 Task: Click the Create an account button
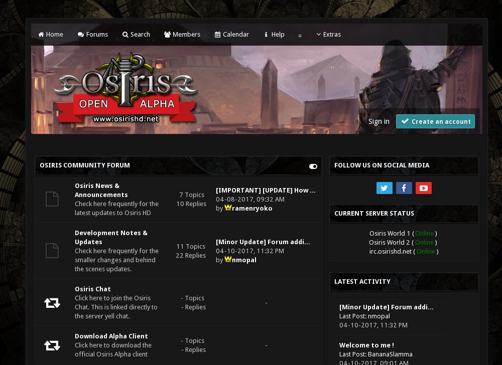435,121
